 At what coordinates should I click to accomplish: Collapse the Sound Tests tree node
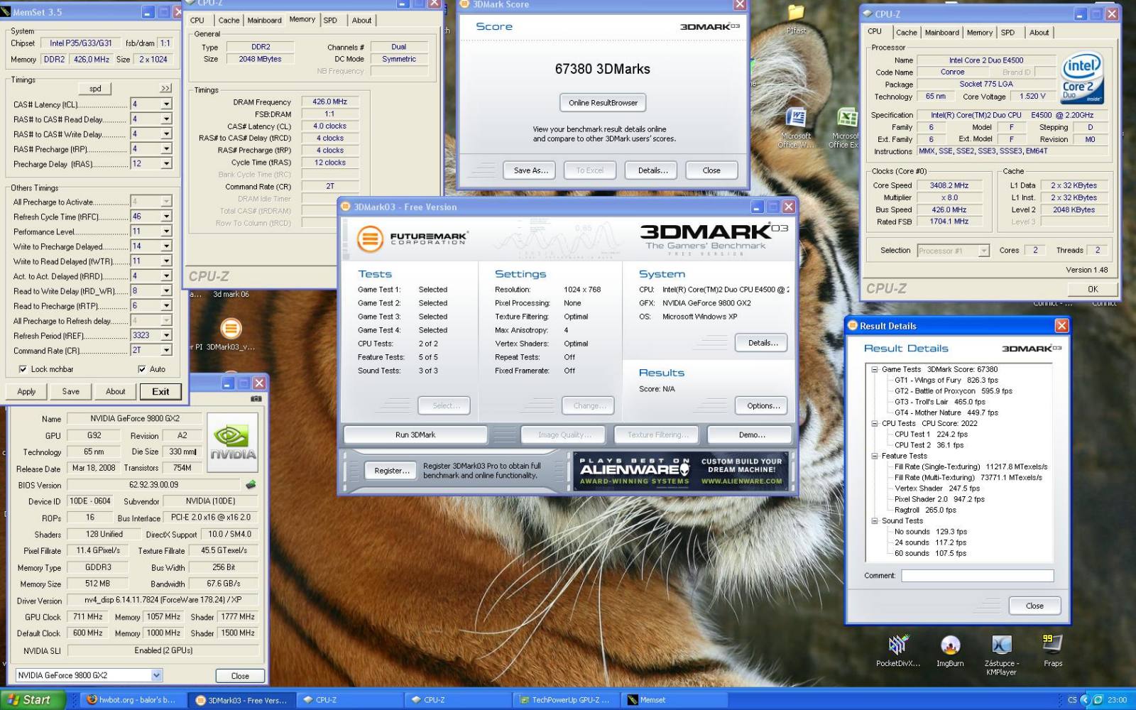click(875, 520)
